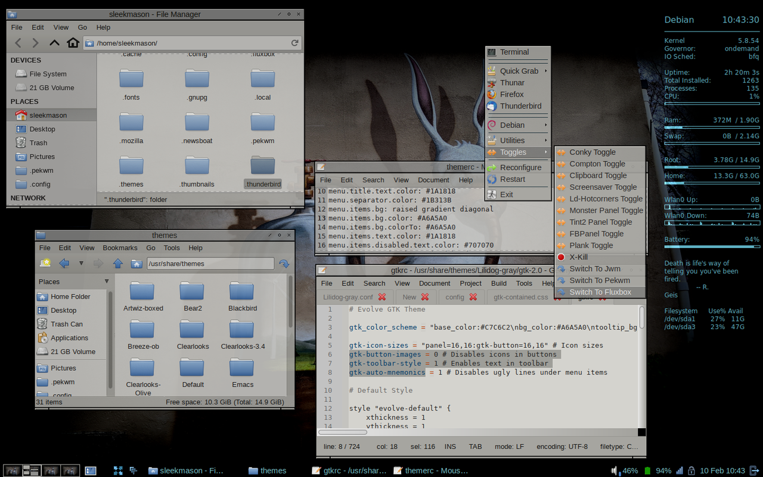
Task: Click the home folder icon in themes toolbar
Action: pyautogui.click(x=137, y=263)
